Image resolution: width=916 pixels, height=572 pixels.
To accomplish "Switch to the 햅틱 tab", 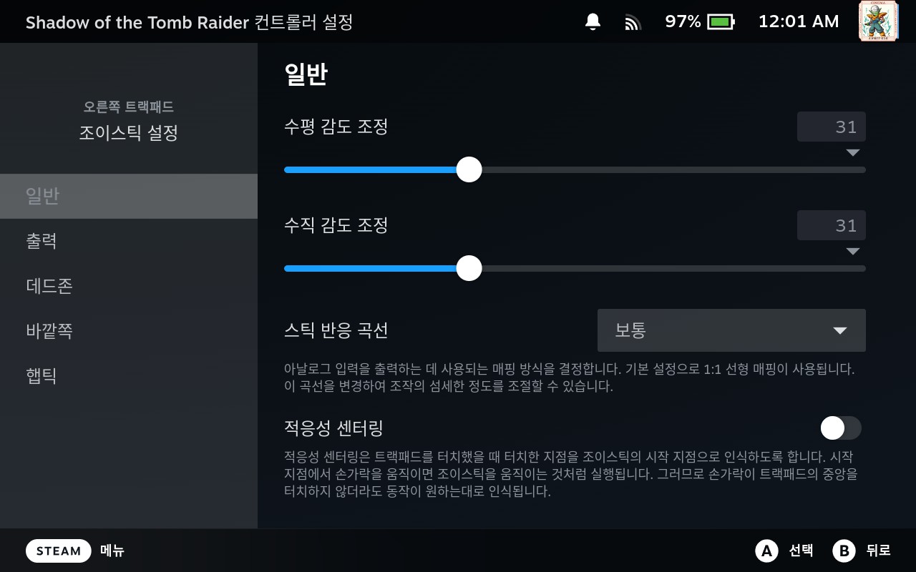I will pyautogui.click(x=129, y=376).
